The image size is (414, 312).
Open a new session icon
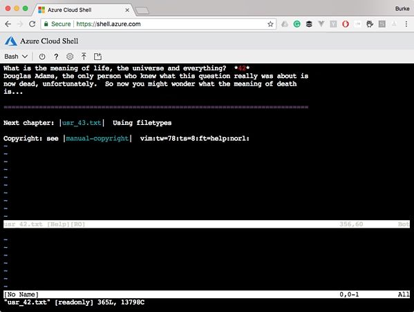point(97,57)
